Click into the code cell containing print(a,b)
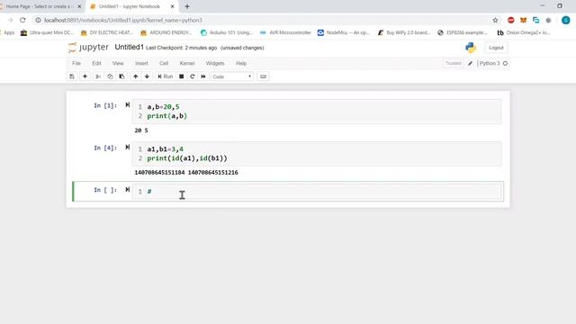This screenshot has width=576, height=324. pyautogui.click(x=317, y=112)
